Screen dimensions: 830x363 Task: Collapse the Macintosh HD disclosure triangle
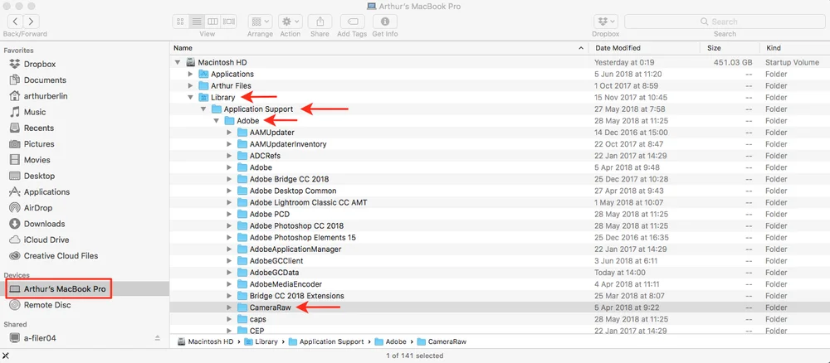(x=178, y=62)
